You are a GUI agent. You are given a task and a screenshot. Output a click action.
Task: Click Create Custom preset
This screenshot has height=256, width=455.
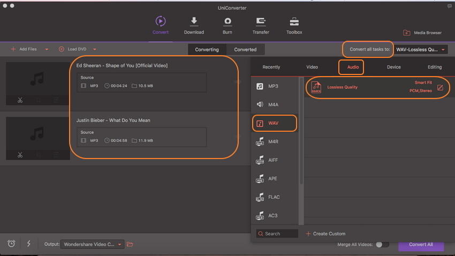[x=325, y=234]
